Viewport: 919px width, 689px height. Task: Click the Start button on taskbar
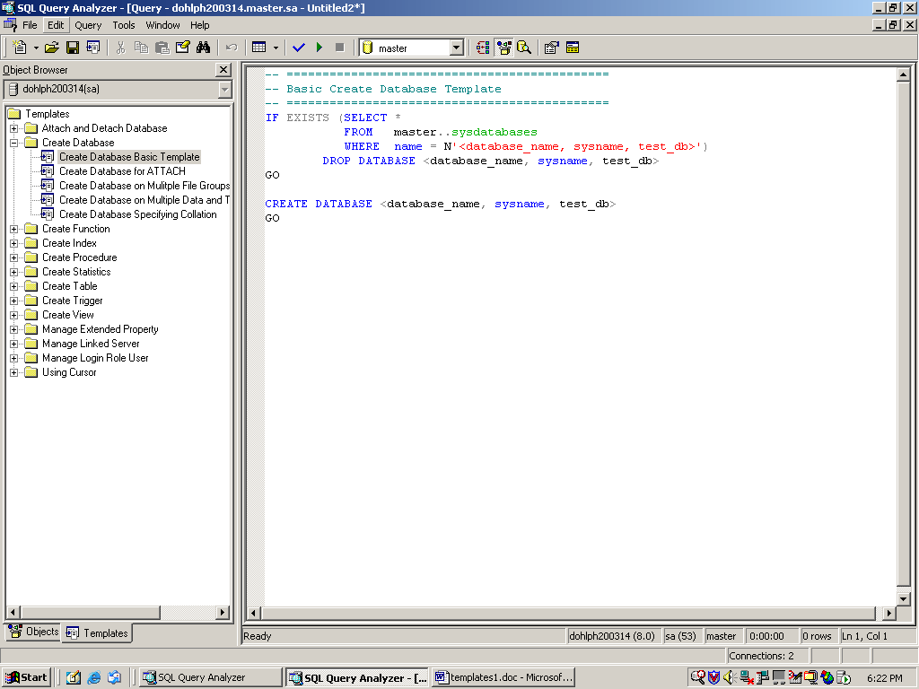[26, 677]
